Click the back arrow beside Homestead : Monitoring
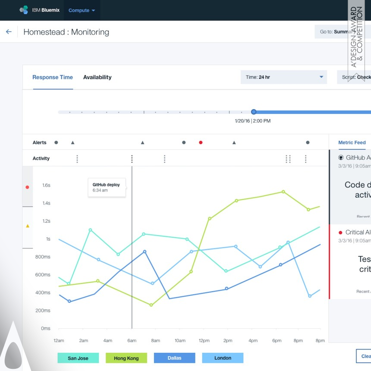371x371 pixels. (x=9, y=32)
